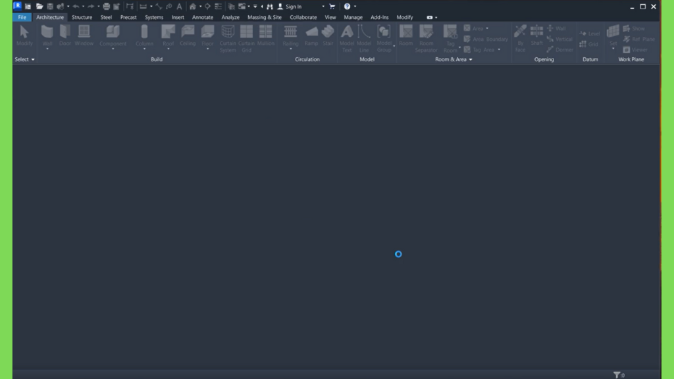
Task: Click the Area Boundary button
Action: 486,39
